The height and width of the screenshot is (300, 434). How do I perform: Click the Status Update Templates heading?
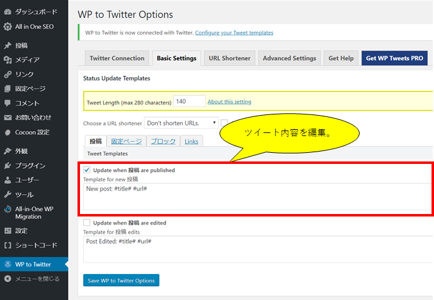tap(117, 78)
